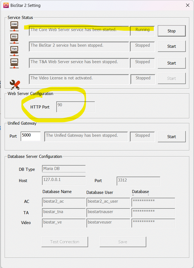Image resolution: width=194 pixels, height=268 pixels.
Task: Click the Video database password field
Action: tap(153, 223)
